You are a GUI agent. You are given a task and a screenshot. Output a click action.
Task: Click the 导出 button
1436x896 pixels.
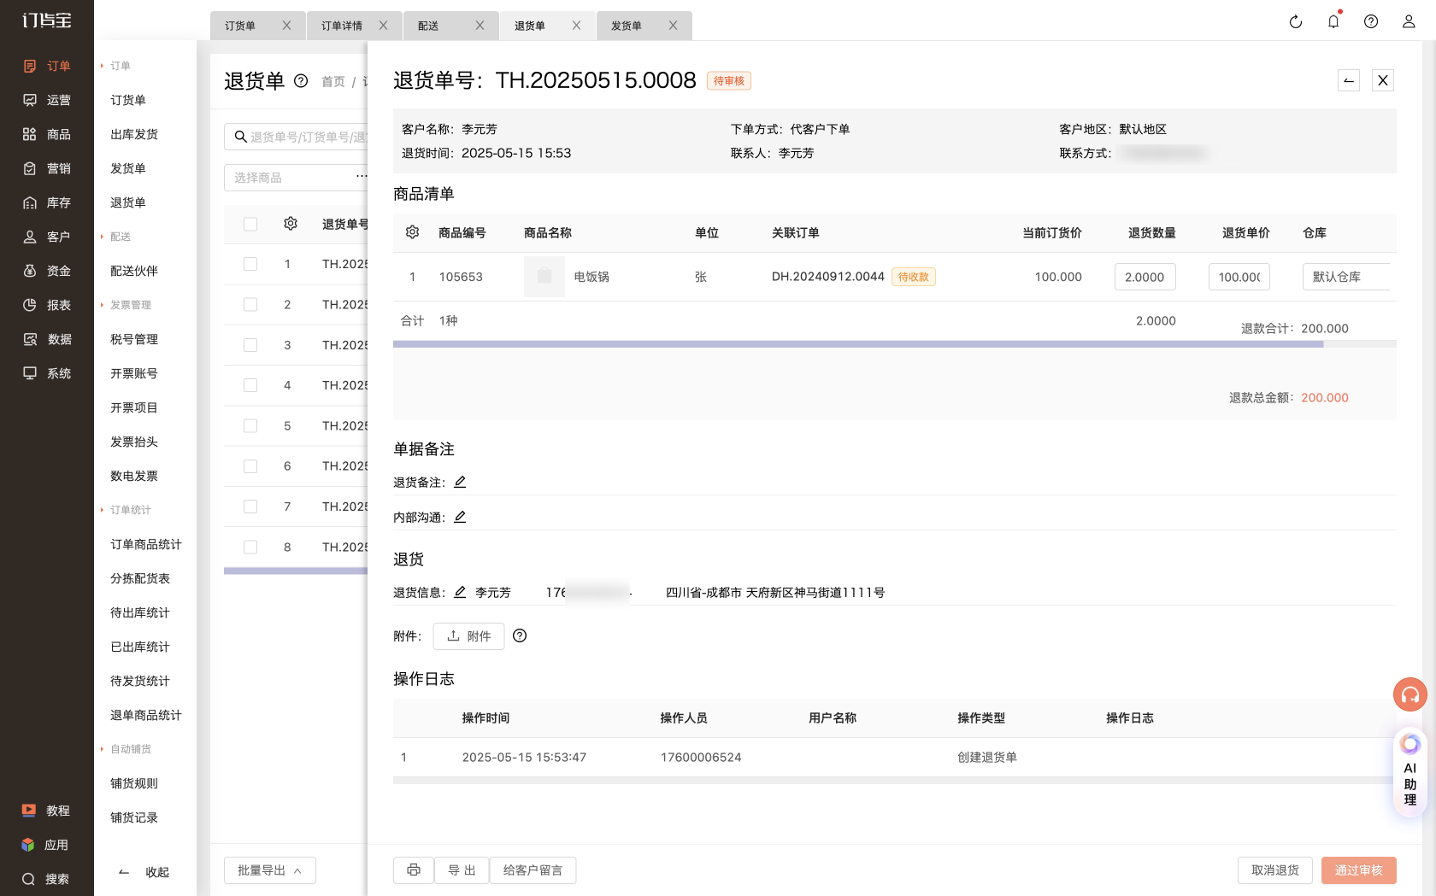coord(462,870)
